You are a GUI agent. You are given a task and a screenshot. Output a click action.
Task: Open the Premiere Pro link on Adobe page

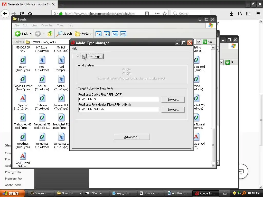point(13,179)
